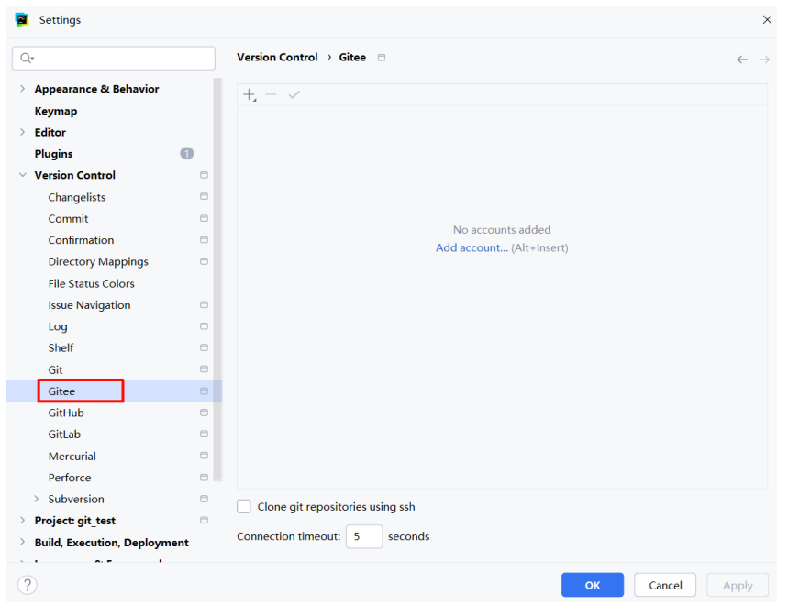Click the project icon on Subversion row
The image size is (788, 605).
click(204, 499)
